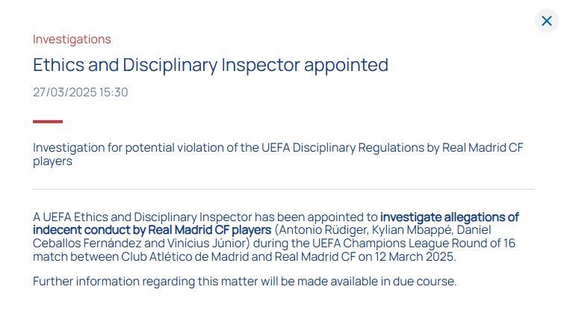567x319 pixels.
Task: Close the announcement with the X icon
Action: point(546,21)
